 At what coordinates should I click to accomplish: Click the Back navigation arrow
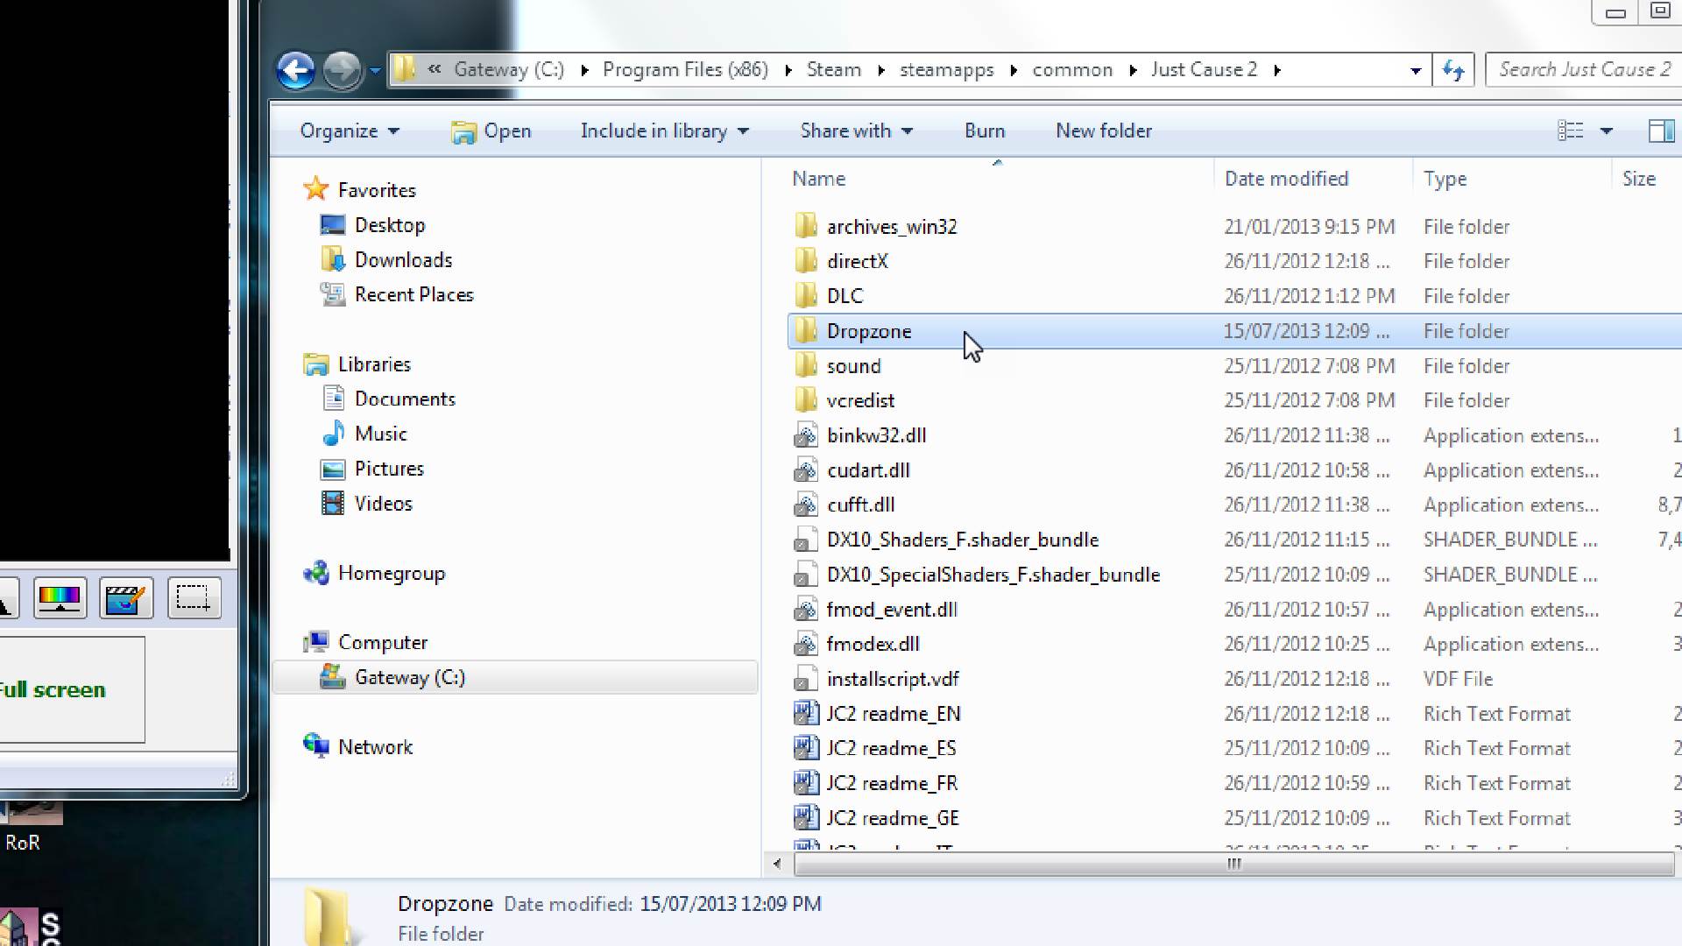pyautogui.click(x=295, y=70)
